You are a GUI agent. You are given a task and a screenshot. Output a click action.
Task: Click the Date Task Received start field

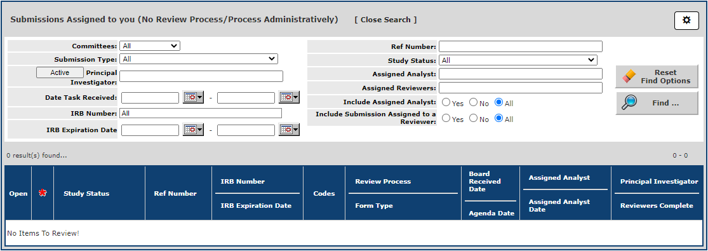tap(150, 98)
